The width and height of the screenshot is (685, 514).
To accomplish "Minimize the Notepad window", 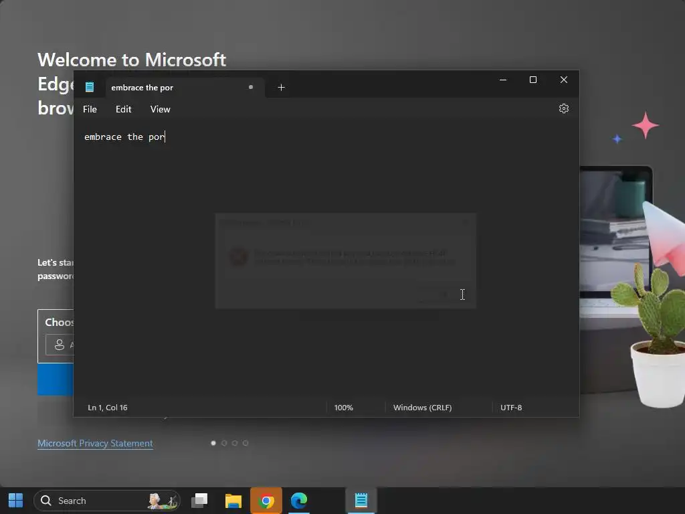I will coord(503,80).
